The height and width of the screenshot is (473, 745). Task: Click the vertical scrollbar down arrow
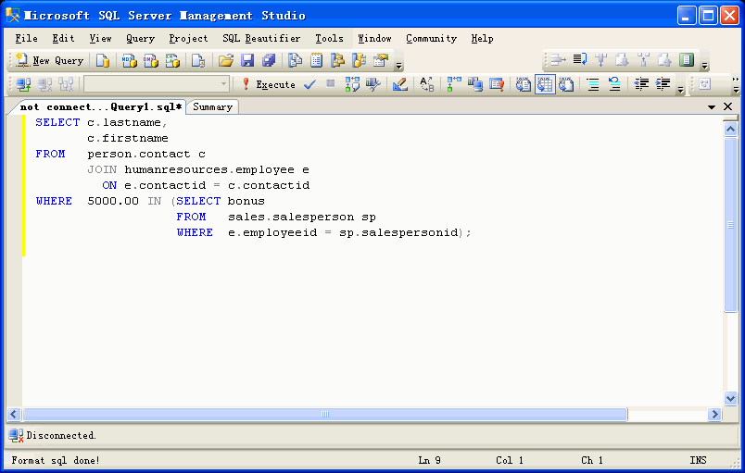click(730, 399)
